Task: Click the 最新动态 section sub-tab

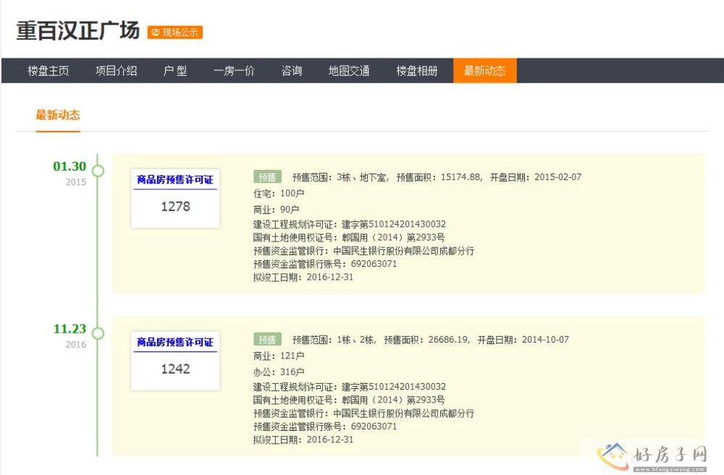Action: click(x=58, y=115)
